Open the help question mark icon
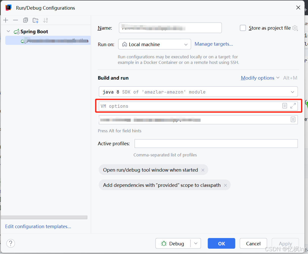This screenshot has width=308, height=254. pyautogui.click(x=10, y=243)
